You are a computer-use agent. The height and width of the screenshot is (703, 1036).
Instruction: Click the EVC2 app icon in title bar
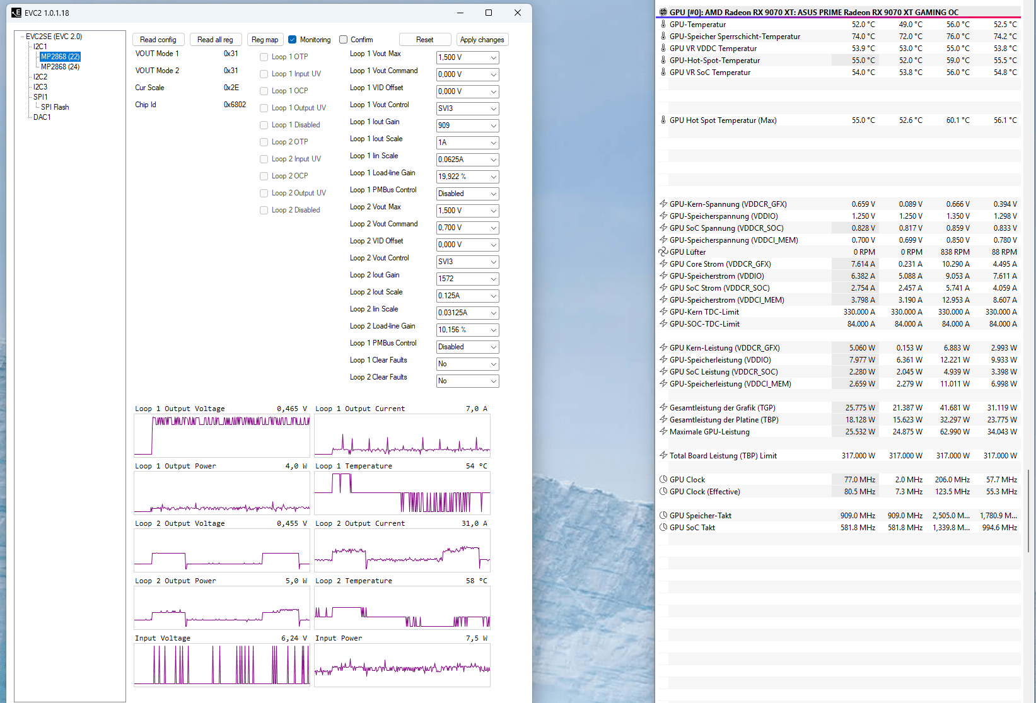(x=16, y=13)
